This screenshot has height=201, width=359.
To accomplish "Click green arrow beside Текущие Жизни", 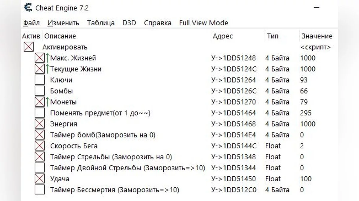I will click(47, 69).
